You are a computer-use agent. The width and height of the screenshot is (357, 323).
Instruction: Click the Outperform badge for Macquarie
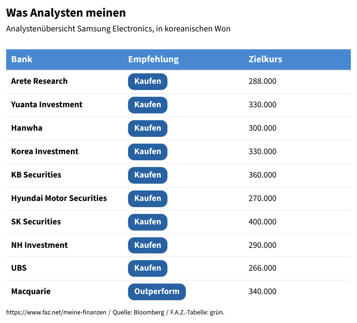click(x=157, y=292)
